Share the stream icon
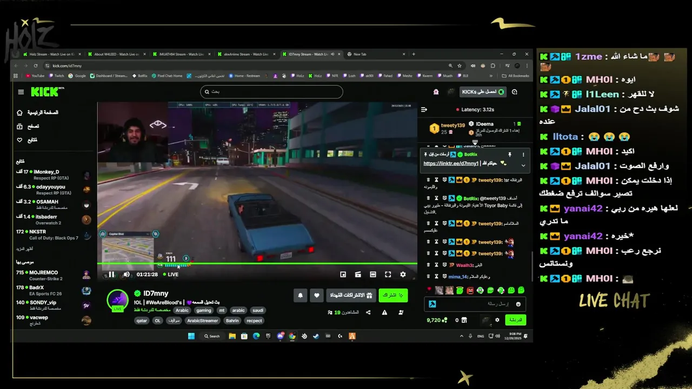Viewport: 692px width, 389px height. (x=368, y=312)
